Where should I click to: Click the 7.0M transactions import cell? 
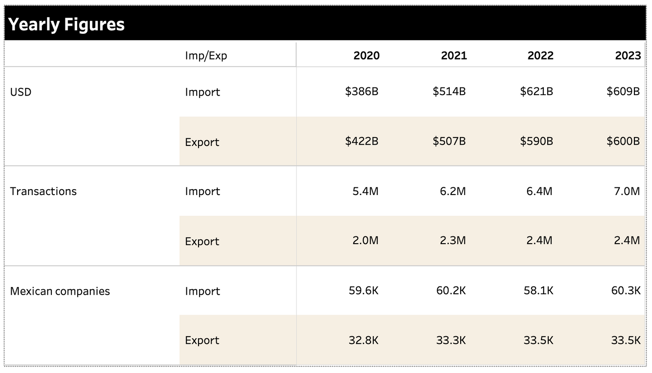pyautogui.click(x=627, y=191)
